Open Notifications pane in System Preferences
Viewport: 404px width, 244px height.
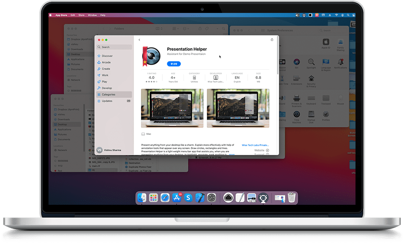click(x=340, y=63)
